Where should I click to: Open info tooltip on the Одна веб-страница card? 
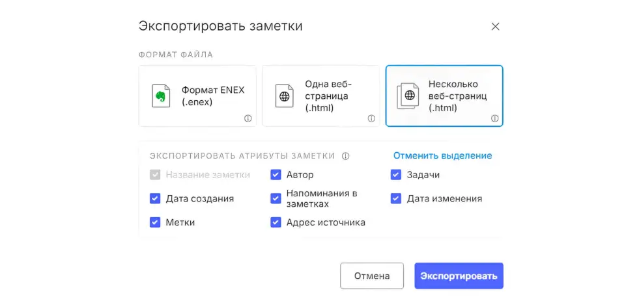click(x=371, y=118)
